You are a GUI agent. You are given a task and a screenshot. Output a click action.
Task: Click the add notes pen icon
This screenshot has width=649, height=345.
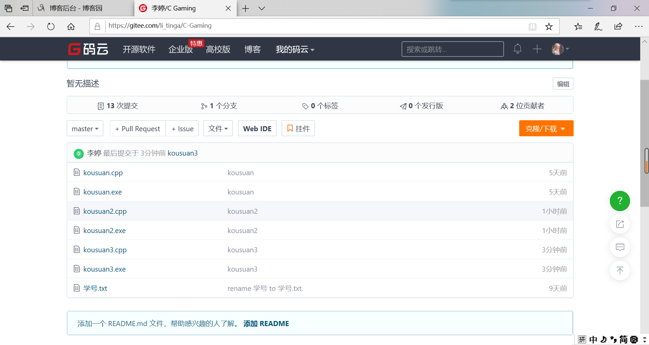click(598, 27)
